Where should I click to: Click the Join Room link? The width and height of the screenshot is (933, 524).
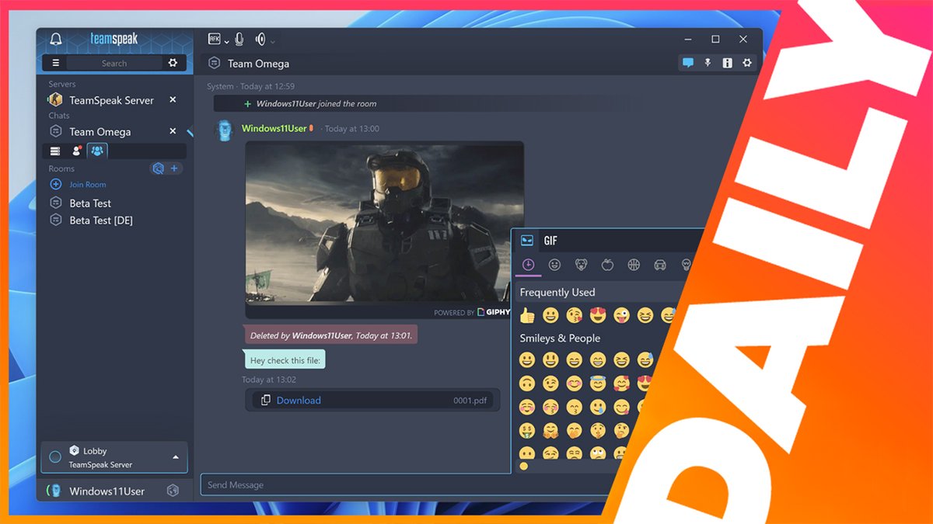(88, 185)
